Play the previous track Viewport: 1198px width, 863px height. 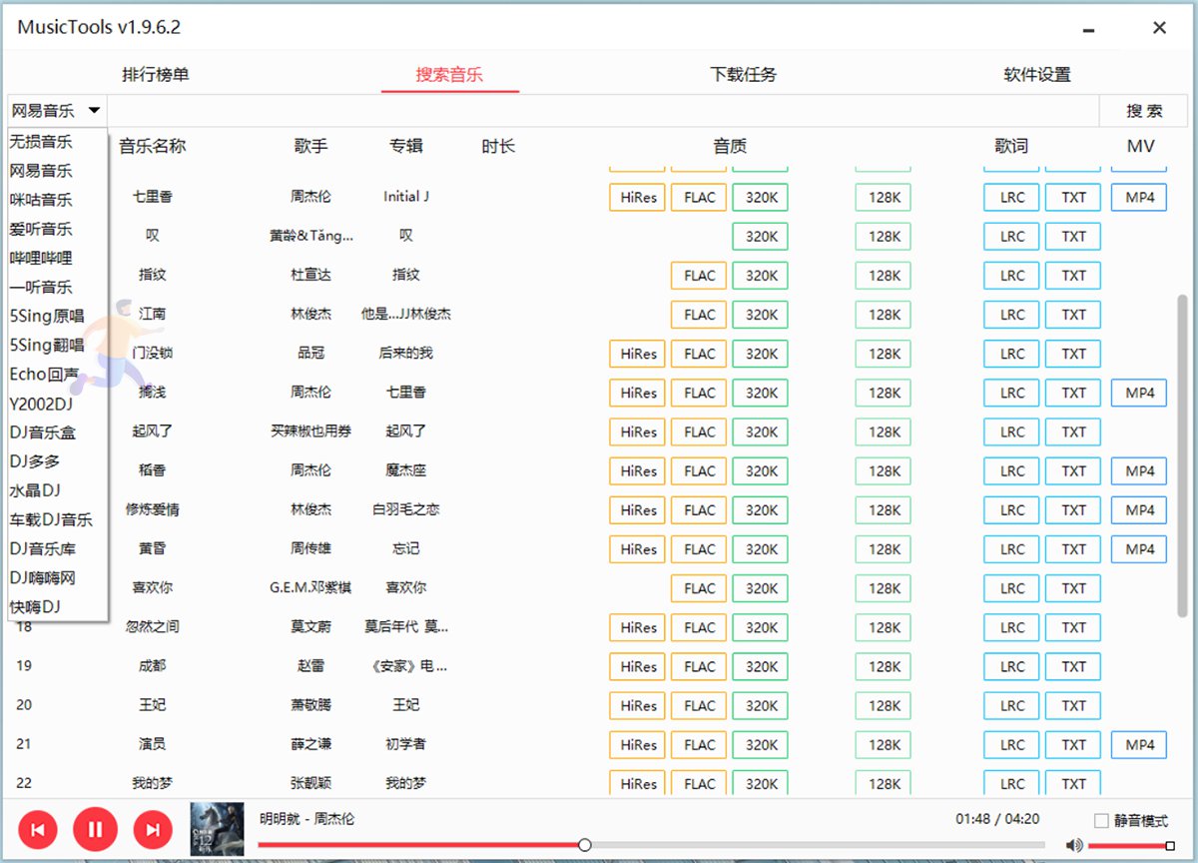38,829
